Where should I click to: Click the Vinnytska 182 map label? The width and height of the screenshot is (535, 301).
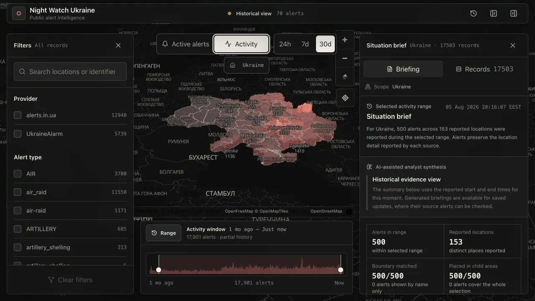click(x=227, y=122)
